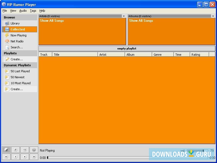Click the empty playlist header bar
Viewport: 217px width, 163px height.
coord(127,49)
